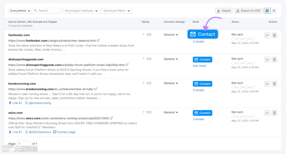
Task: Open @brooksrunning X profile link
Action: pyautogui.click(x=38, y=103)
